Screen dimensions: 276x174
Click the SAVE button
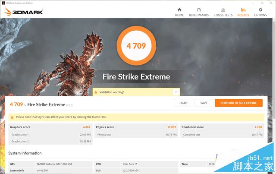pyautogui.click(x=204, y=103)
